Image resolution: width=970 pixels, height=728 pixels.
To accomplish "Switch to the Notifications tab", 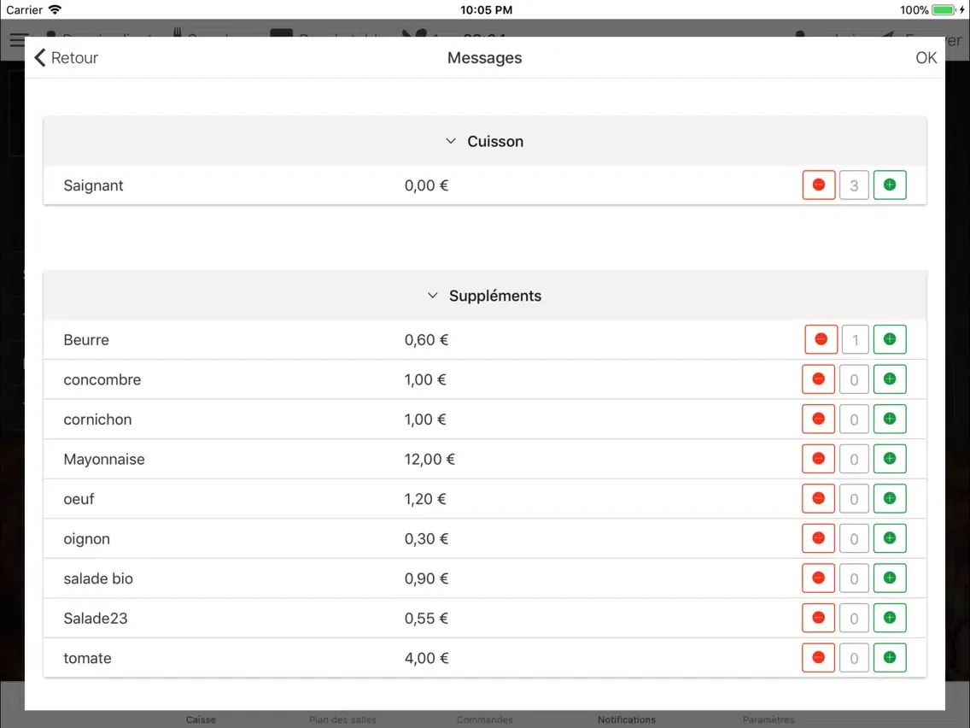I will (627, 719).
